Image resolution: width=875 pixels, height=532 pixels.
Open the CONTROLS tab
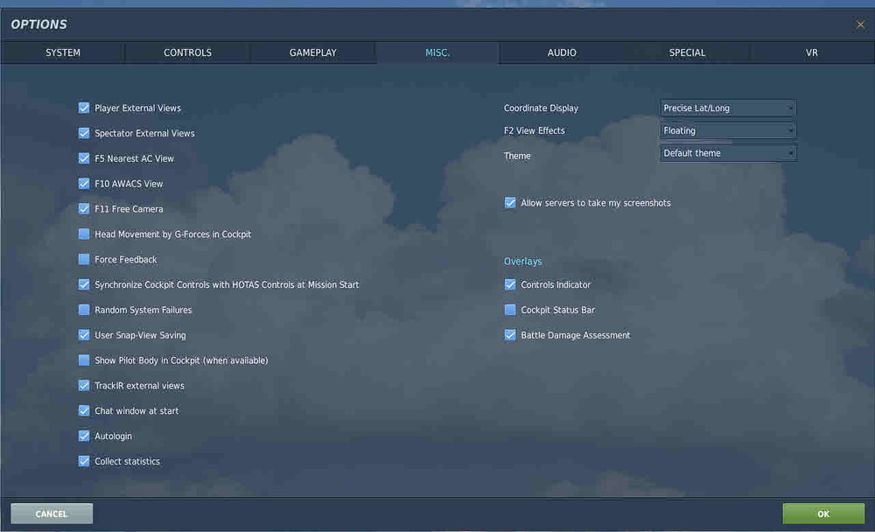[x=187, y=52]
